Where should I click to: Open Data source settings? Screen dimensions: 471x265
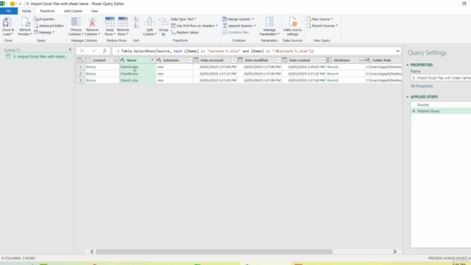point(292,26)
